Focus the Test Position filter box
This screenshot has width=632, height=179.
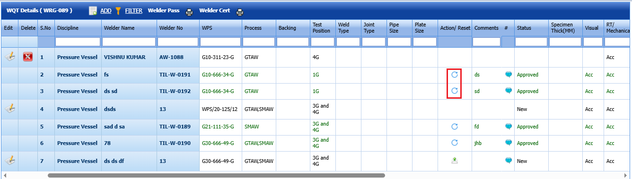tap(323, 42)
